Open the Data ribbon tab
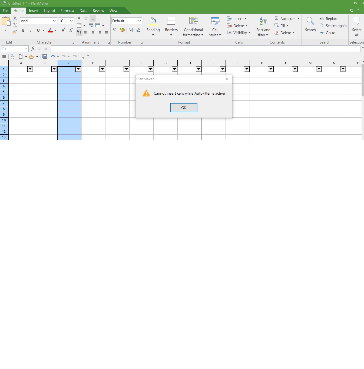The width and height of the screenshot is (364, 369). point(83,11)
